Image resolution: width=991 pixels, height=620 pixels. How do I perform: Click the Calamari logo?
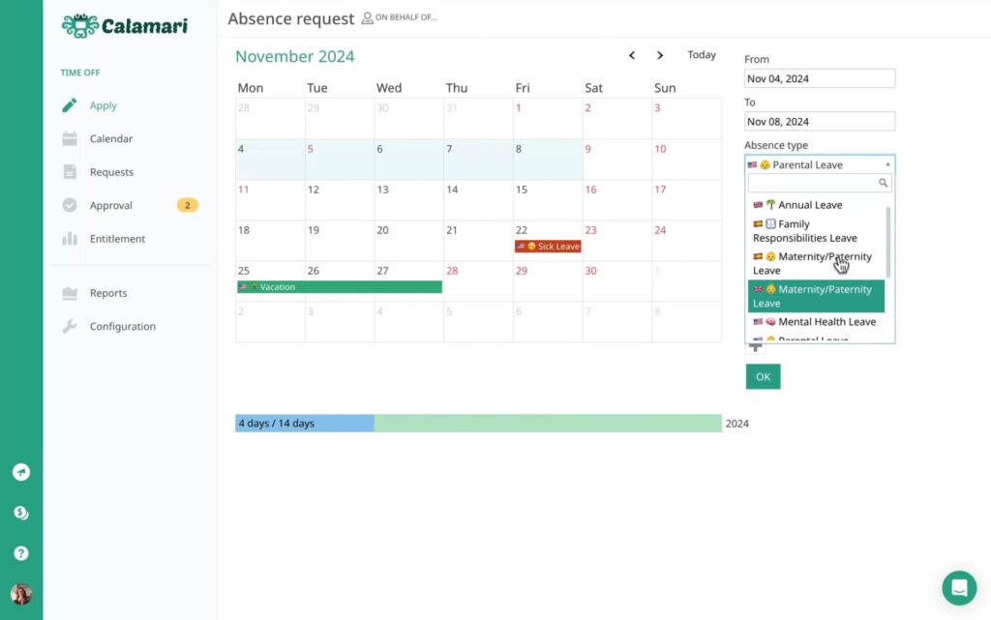pyautogui.click(x=124, y=25)
